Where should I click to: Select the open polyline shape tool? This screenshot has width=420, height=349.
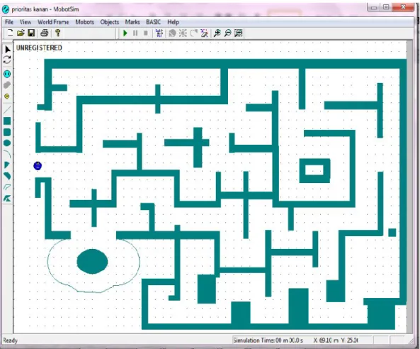point(7,187)
